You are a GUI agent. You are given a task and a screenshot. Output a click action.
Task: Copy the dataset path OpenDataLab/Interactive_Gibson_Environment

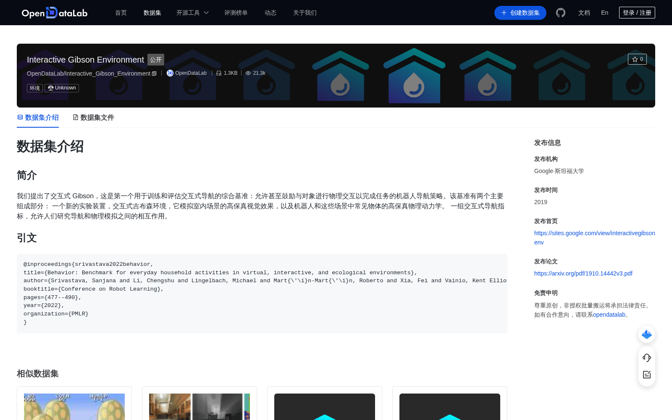point(154,73)
